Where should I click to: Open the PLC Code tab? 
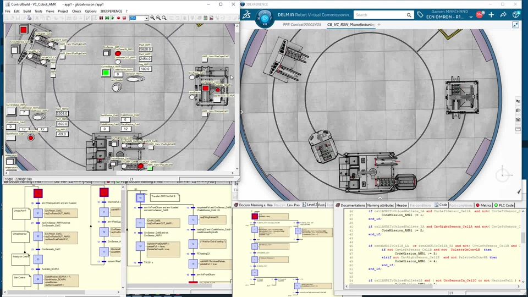504,205
